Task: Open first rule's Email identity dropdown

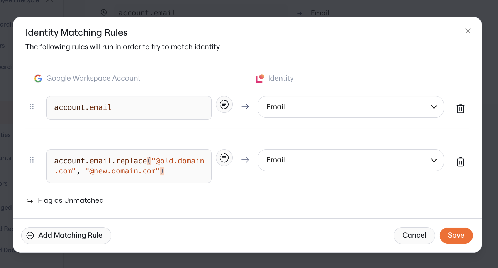Action: pos(351,107)
